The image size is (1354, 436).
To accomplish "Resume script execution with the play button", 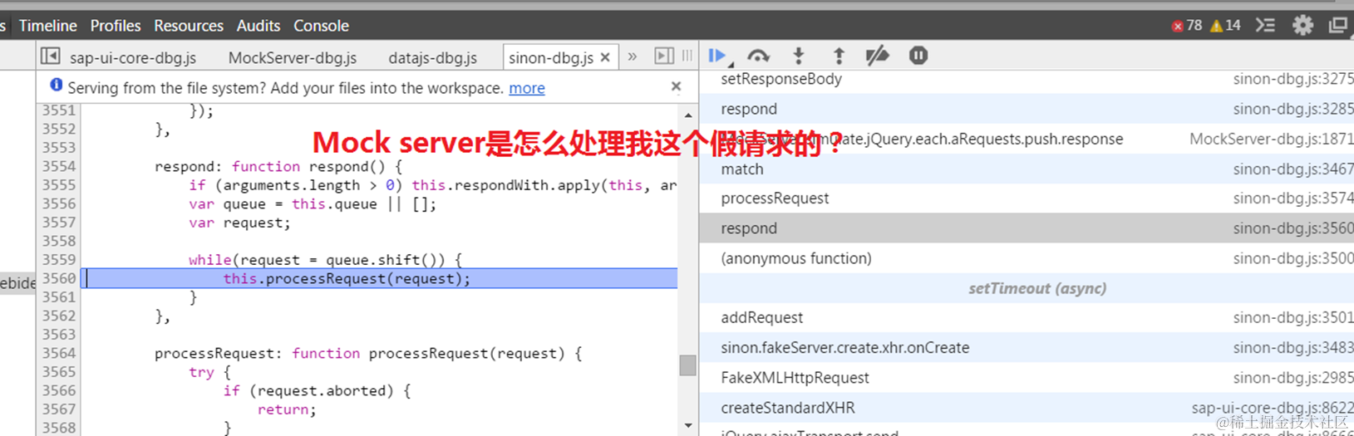I will (717, 56).
